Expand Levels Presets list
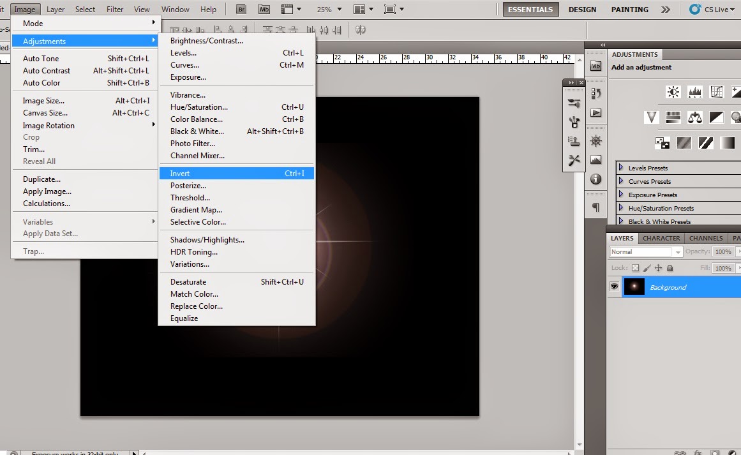The width and height of the screenshot is (741, 455). (621, 168)
